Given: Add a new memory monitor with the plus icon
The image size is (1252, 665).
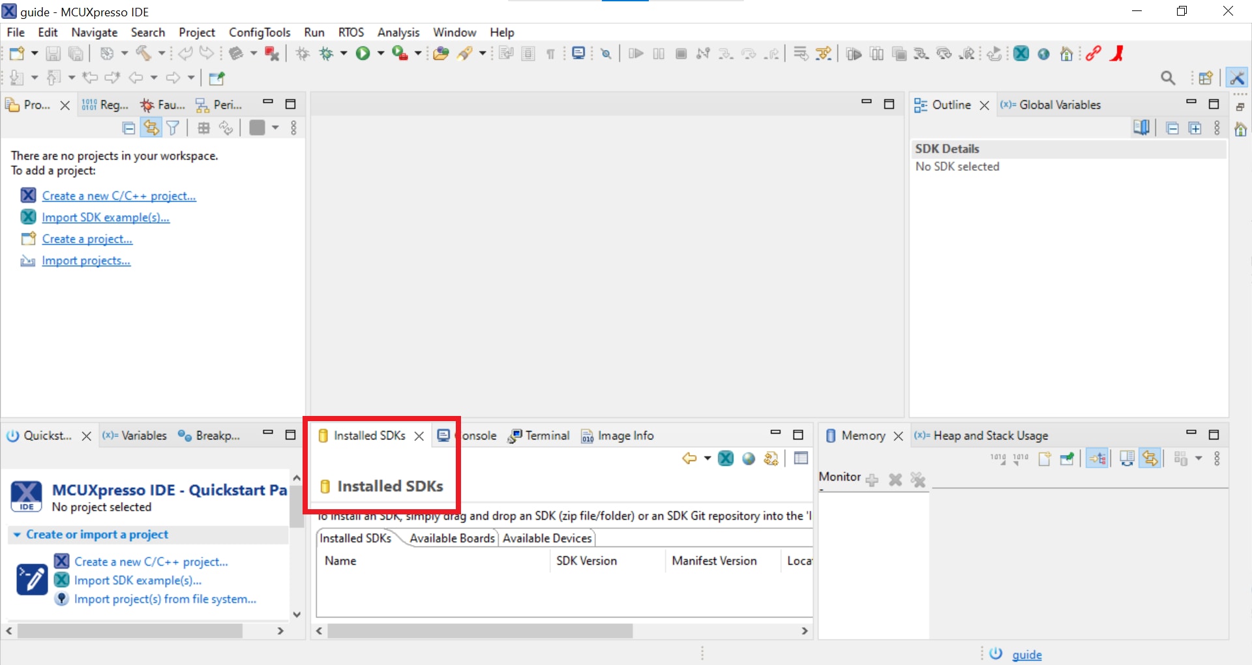Looking at the screenshot, I should [x=872, y=480].
